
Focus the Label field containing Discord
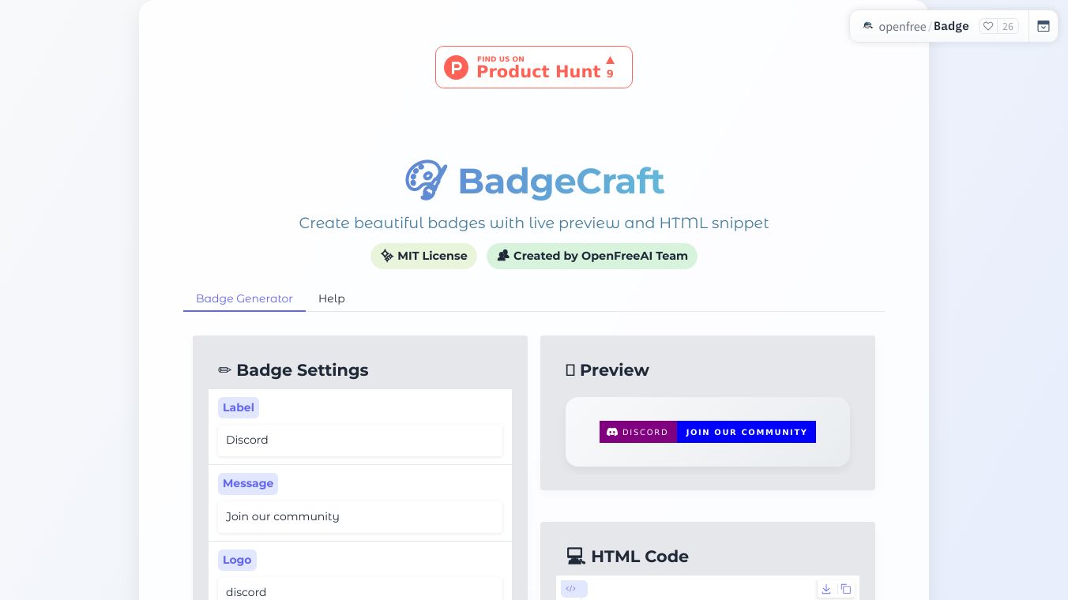point(360,440)
